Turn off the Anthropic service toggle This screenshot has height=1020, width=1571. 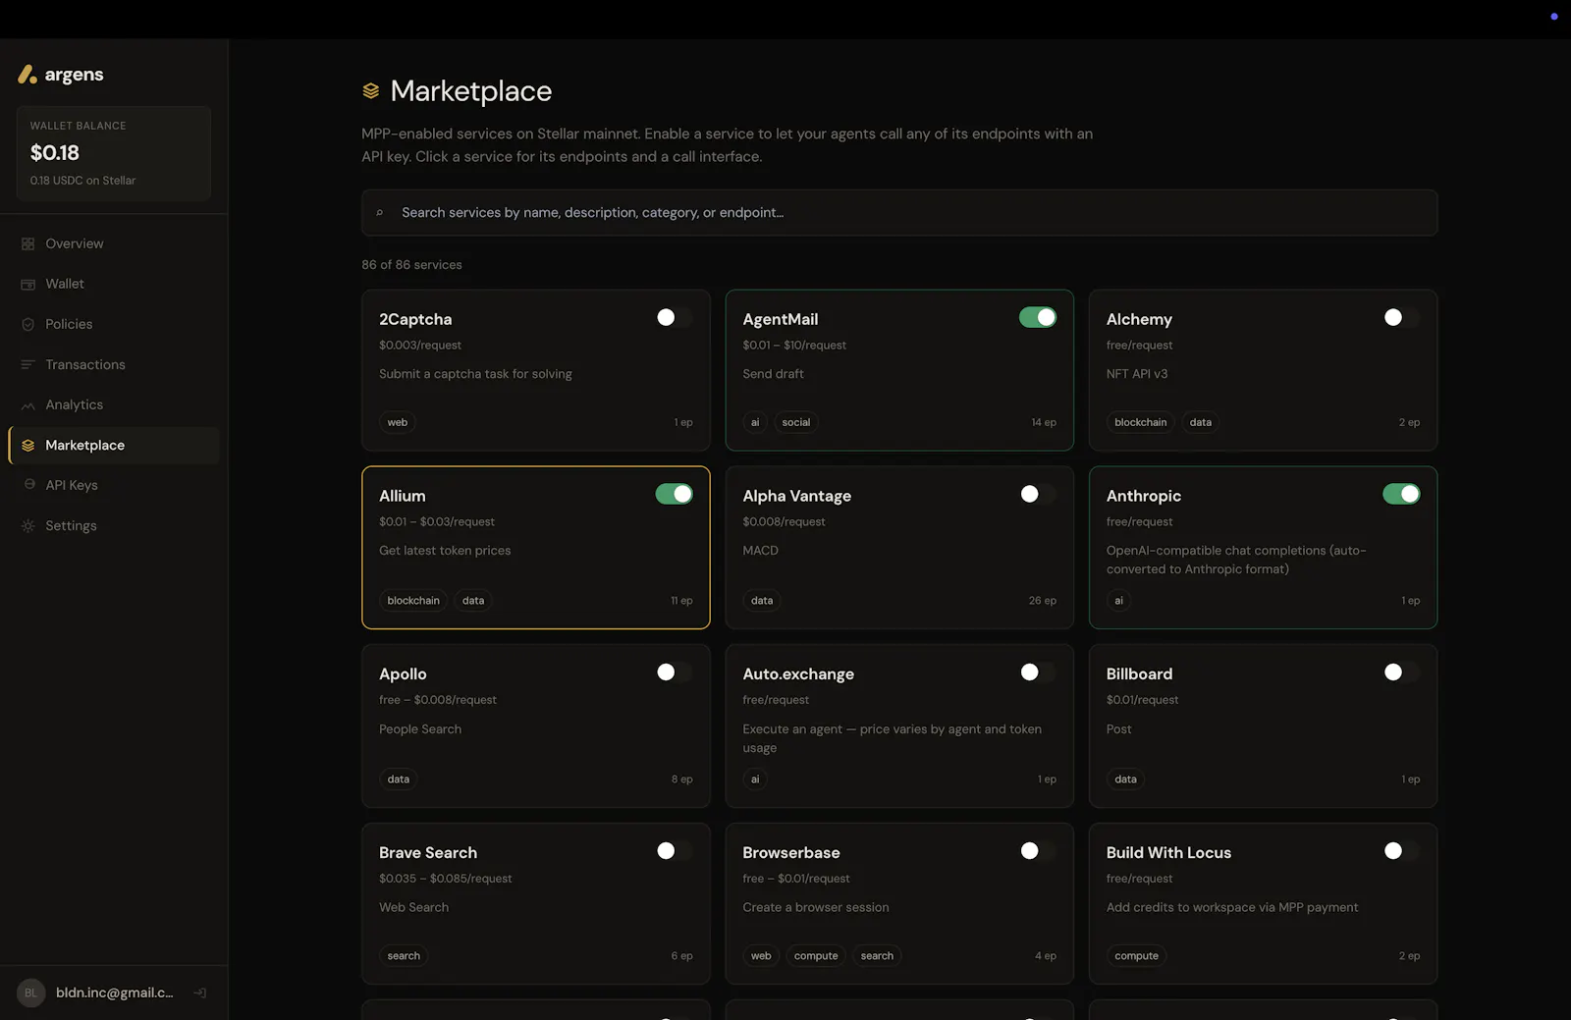click(x=1401, y=494)
